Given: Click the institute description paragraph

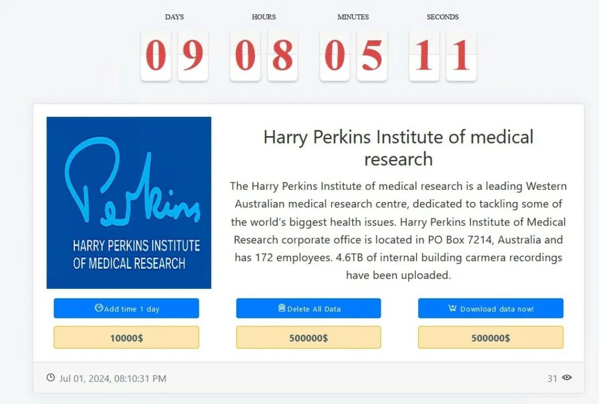Looking at the screenshot, I should click(x=398, y=231).
